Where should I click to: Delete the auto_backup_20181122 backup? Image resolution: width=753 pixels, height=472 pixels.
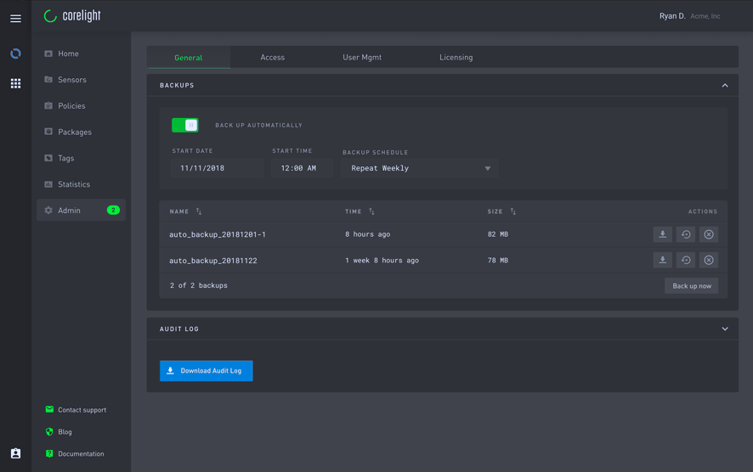click(x=709, y=260)
